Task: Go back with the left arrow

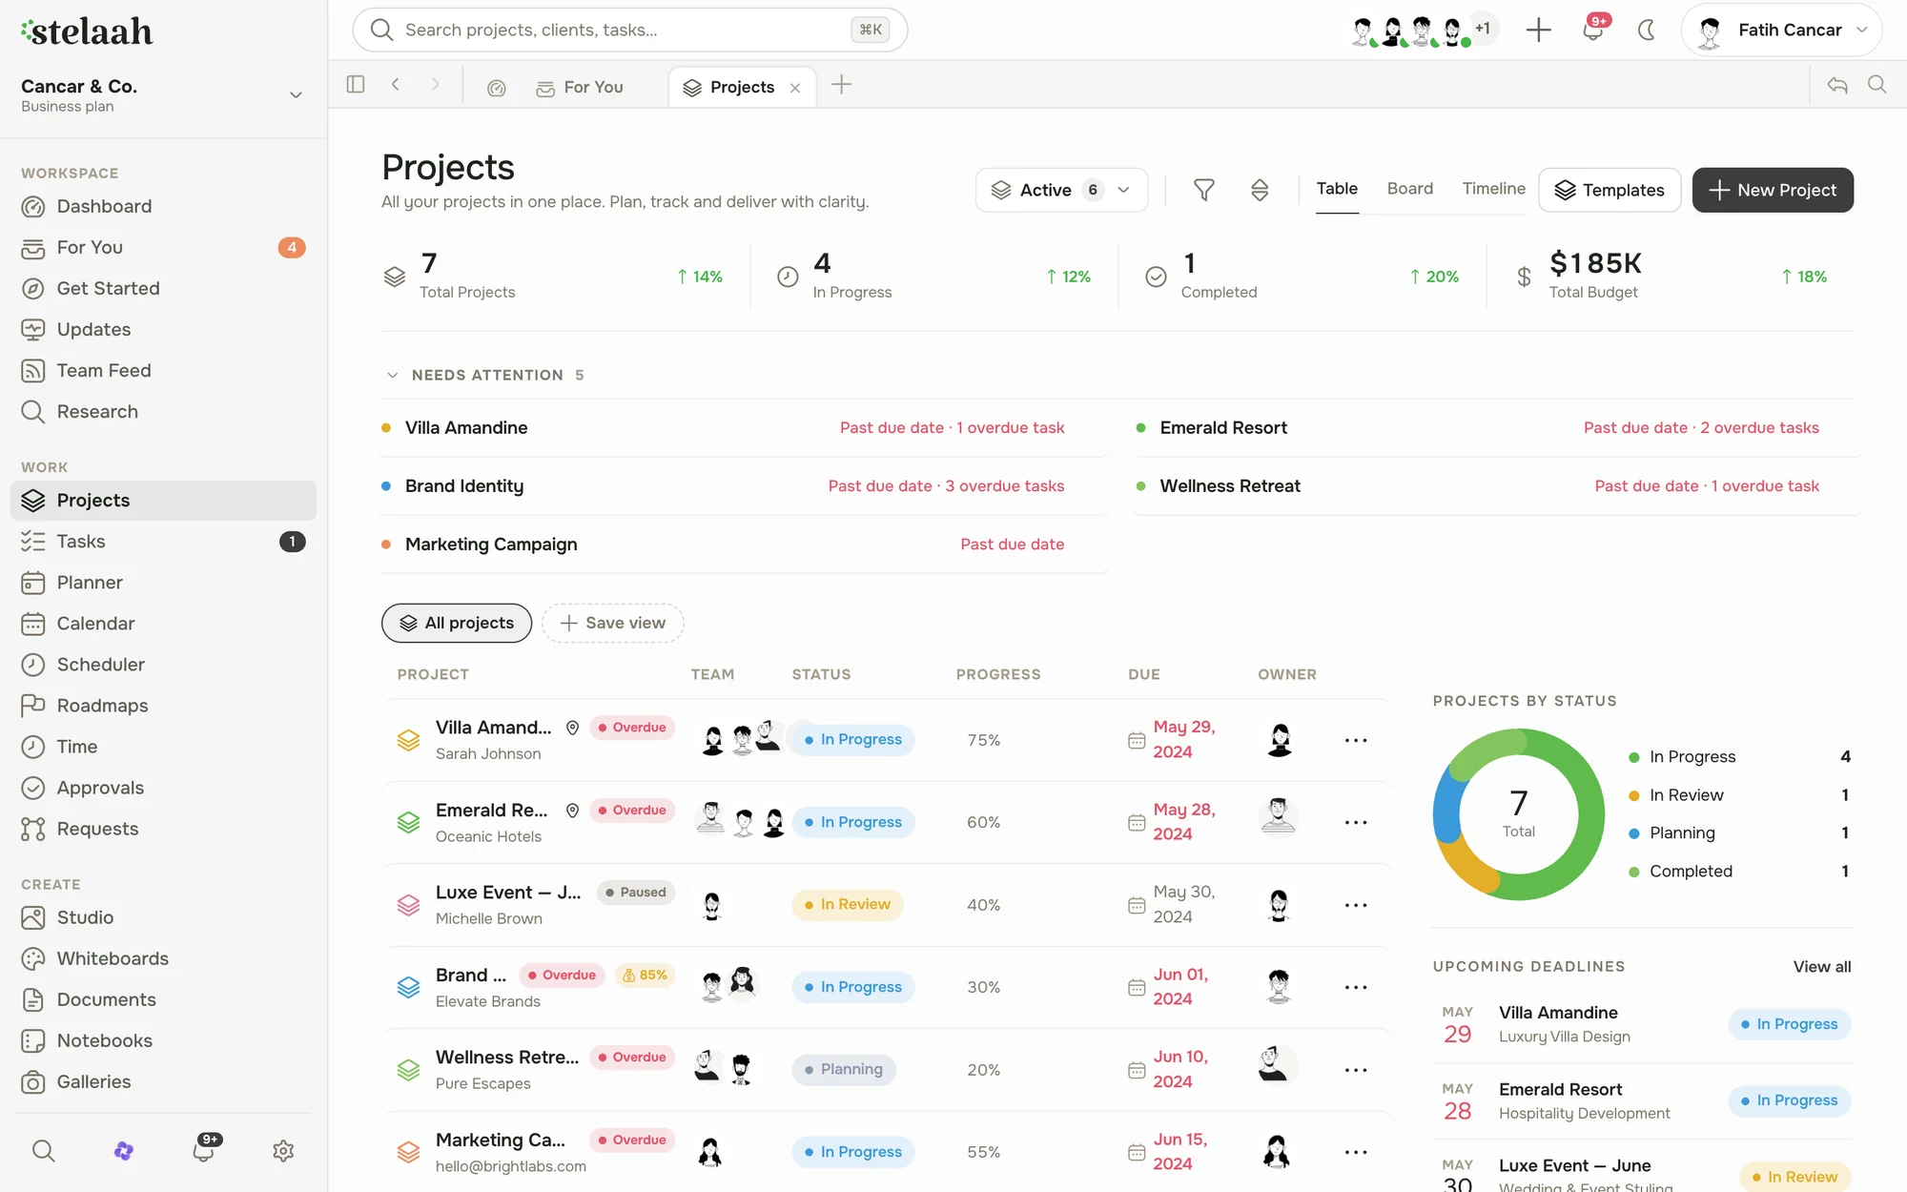Action: coord(396,85)
